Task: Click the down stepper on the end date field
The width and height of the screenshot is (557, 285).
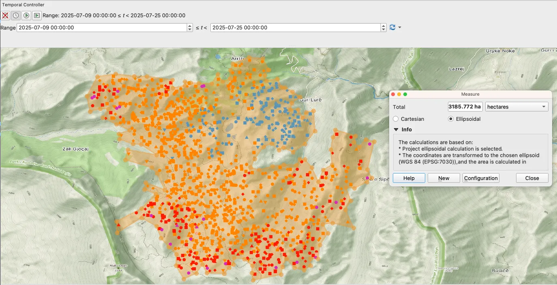Action: tap(383, 29)
